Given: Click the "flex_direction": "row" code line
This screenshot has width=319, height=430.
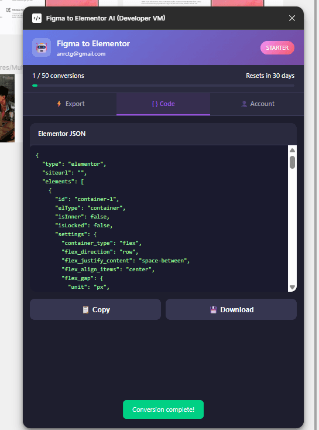Looking at the screenshot, I should click(x=100, y=252).
